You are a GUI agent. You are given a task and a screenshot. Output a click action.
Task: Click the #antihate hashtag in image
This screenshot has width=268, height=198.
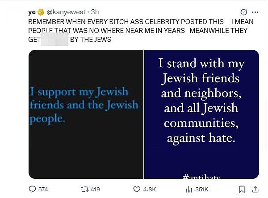(x=201, y=177)
